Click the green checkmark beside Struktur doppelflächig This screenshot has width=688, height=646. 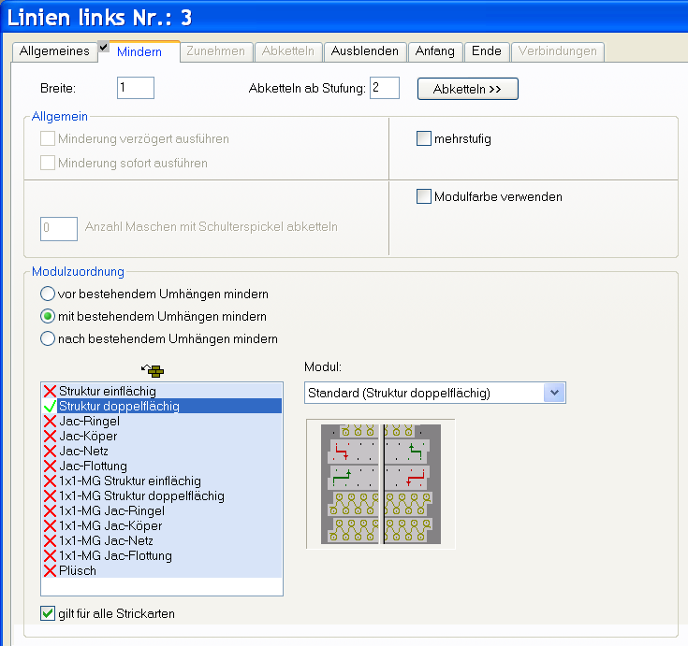(50, 406)
